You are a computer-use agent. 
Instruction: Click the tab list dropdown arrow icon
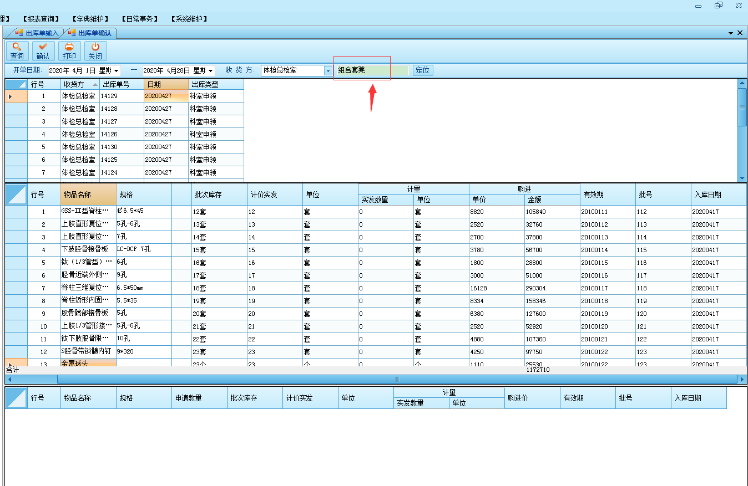pos(731,33)
